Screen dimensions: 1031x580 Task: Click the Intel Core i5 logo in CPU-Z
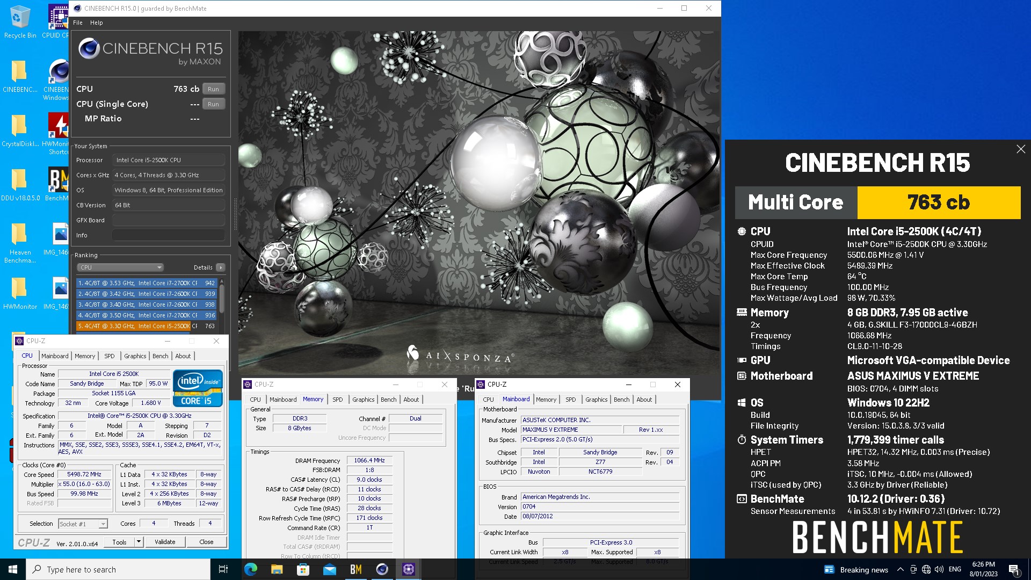pos(197,388)
